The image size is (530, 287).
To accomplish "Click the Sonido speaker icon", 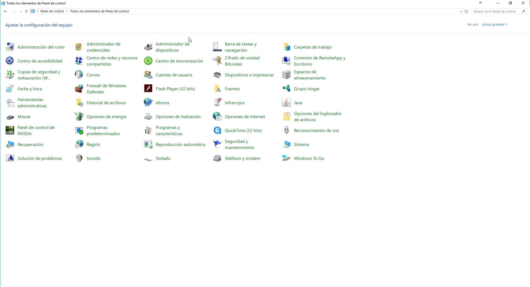I will tap(79, 158).
